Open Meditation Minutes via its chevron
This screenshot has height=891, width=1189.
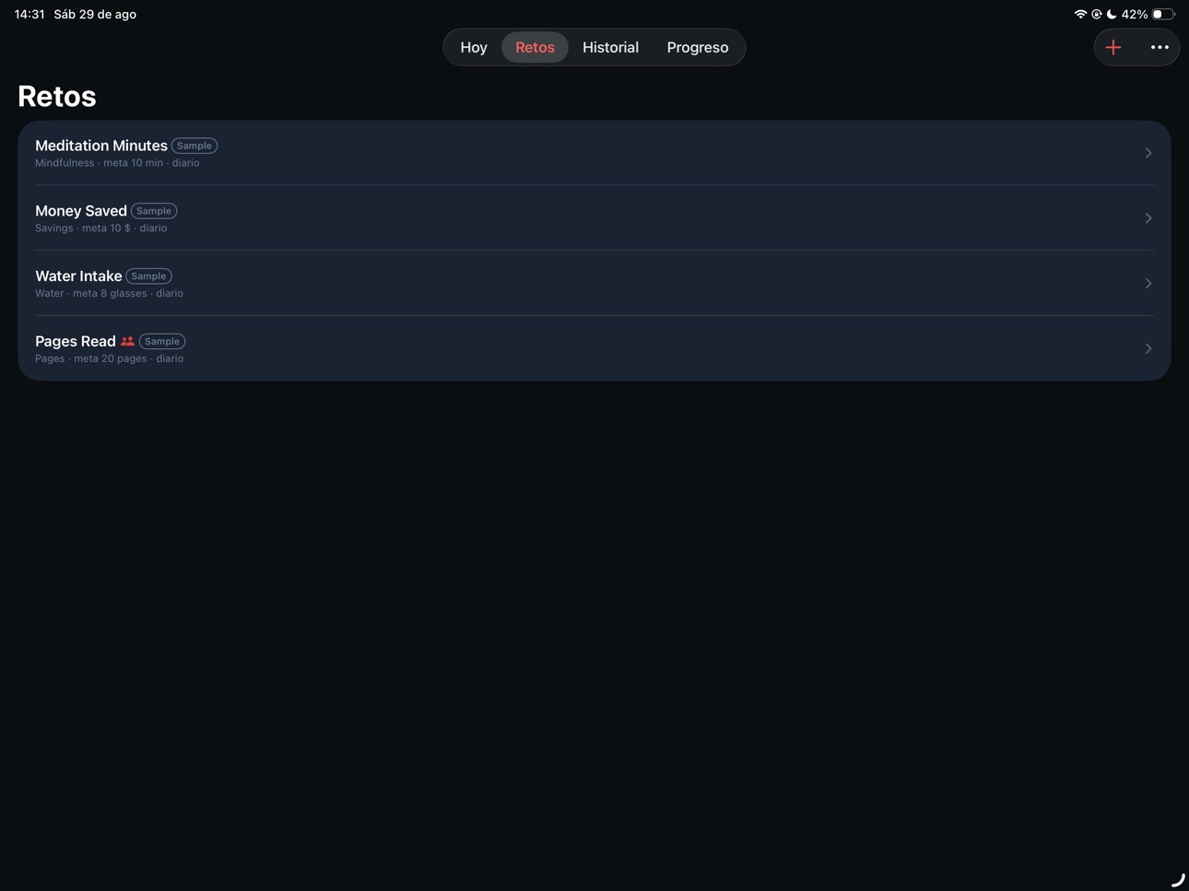[1148, 153]
